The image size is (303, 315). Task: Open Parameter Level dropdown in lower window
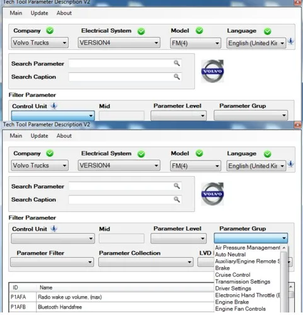[x=178, y=239]
